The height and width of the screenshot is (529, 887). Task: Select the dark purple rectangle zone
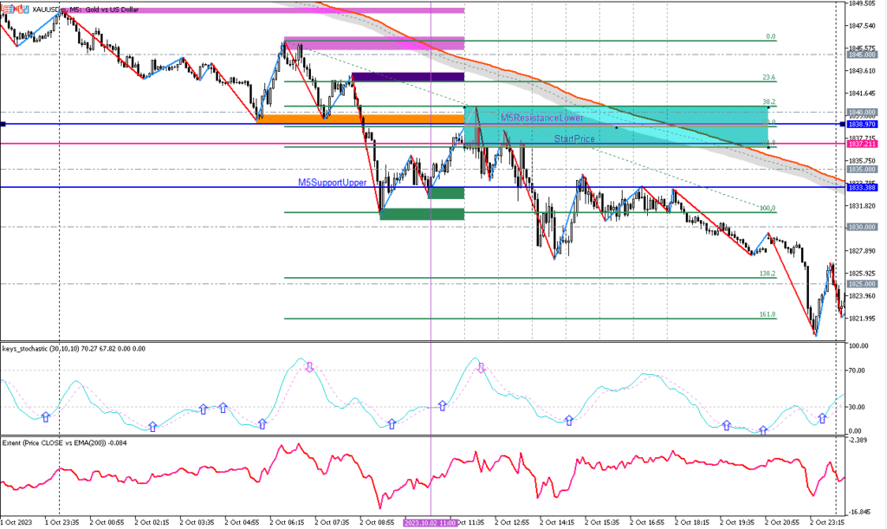click(x=407, y=77)
